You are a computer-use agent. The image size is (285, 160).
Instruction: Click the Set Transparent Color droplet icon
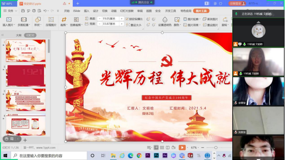click(165, 20)
